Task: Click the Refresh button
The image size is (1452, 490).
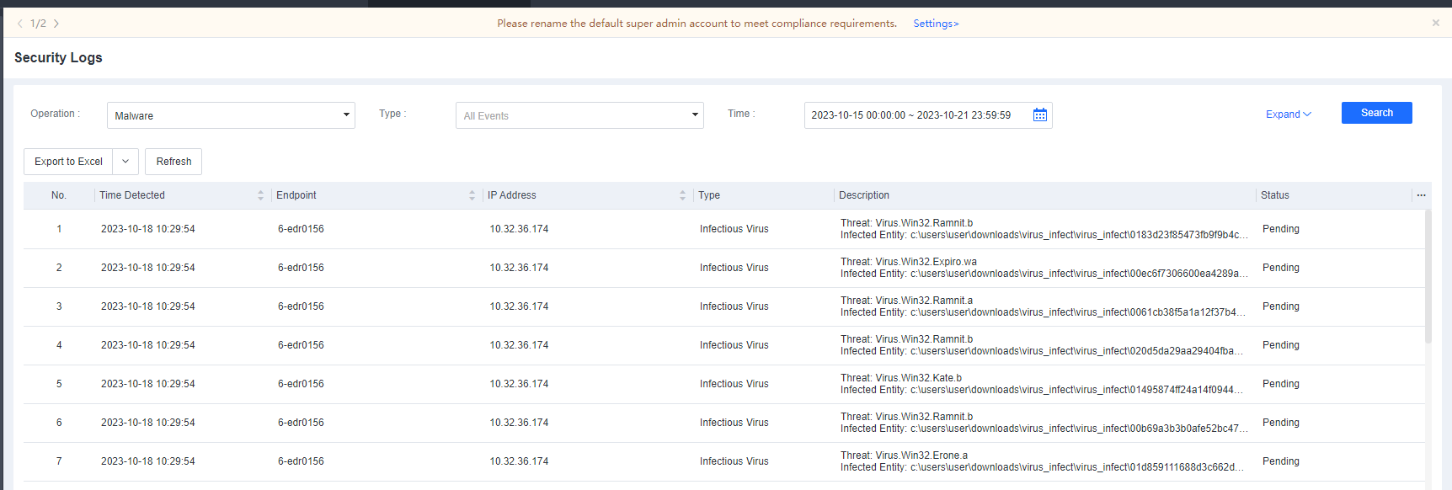Action: tap(173, 162)
